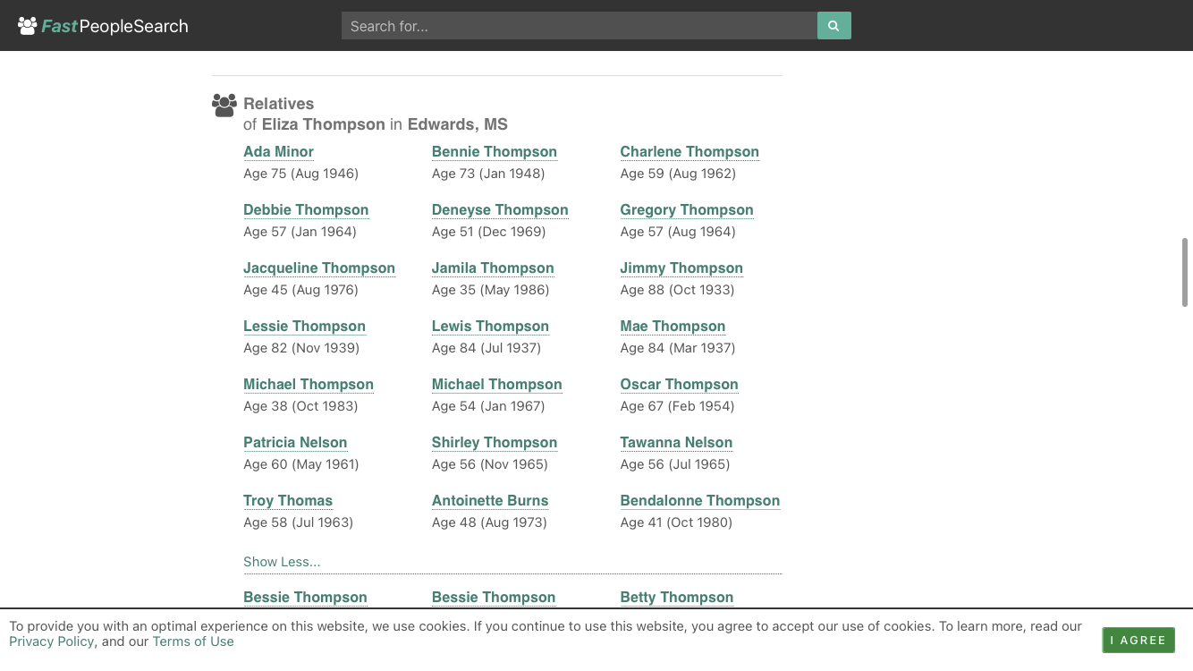Open Shirley Thompson's profile
The height and width of the screenshot is (671, 1193).
click(495, 442)
